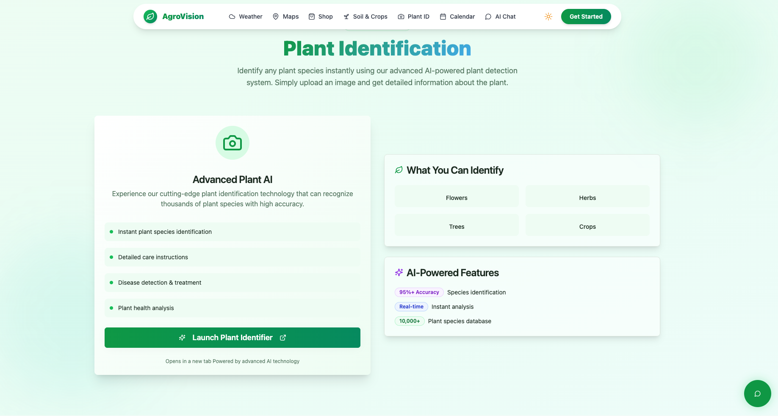This screenshot has width=778, height=416.
Task: Toggle the sun theme switch
Action: pyautogui.click(x=548, y=17)
